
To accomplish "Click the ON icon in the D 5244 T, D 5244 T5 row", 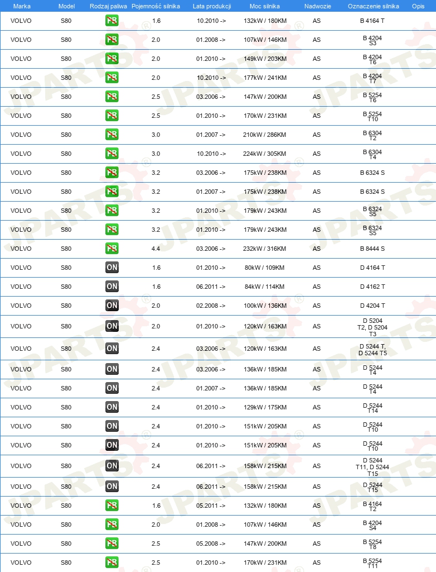I will tap(112, 349).
